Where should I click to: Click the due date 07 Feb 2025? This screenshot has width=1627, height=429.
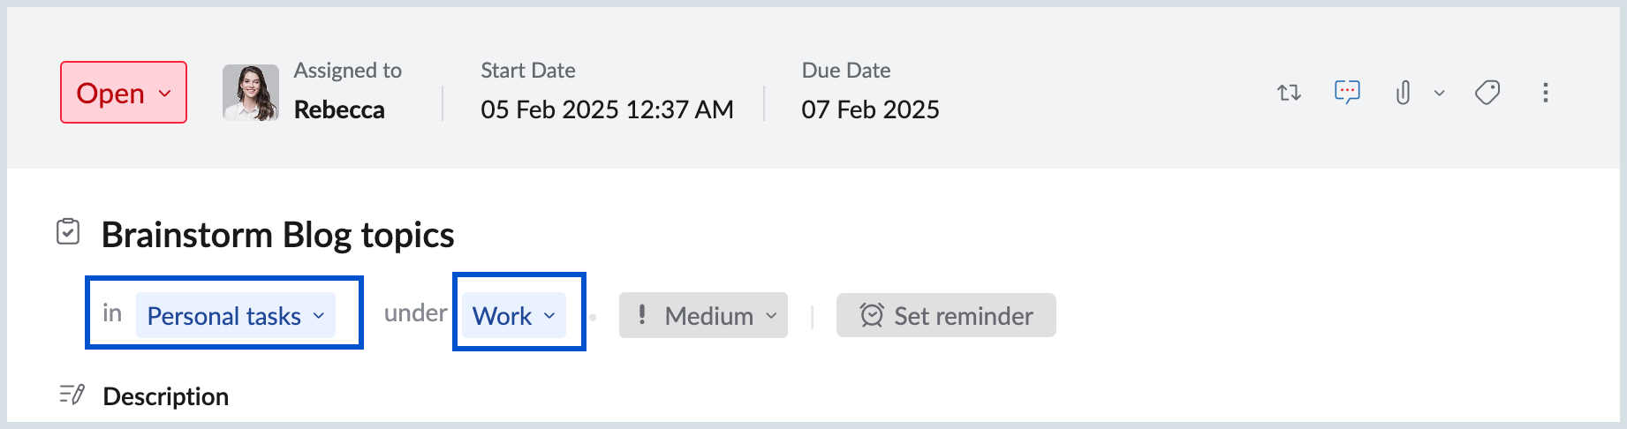click(x=870, y=110)
